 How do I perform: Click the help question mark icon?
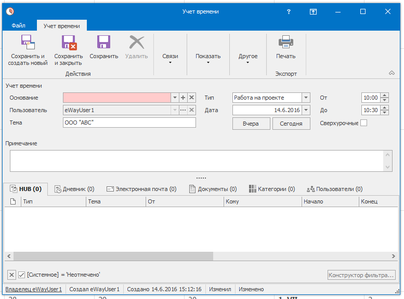(289, 11)
